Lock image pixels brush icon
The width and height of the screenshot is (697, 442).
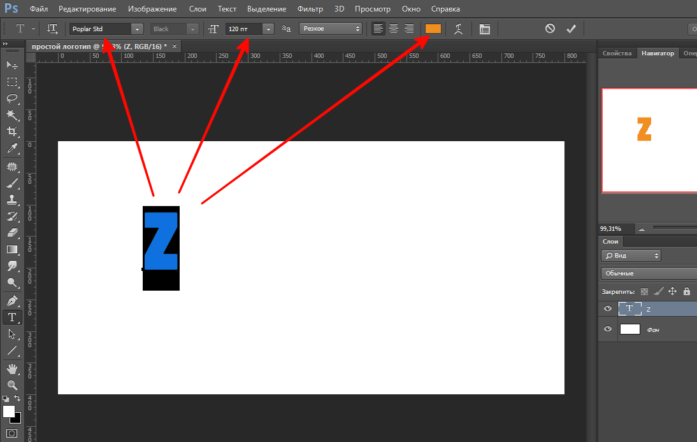659,291
